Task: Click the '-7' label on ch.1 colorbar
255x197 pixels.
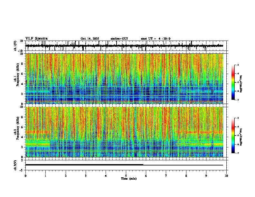Action: (237, 100)
